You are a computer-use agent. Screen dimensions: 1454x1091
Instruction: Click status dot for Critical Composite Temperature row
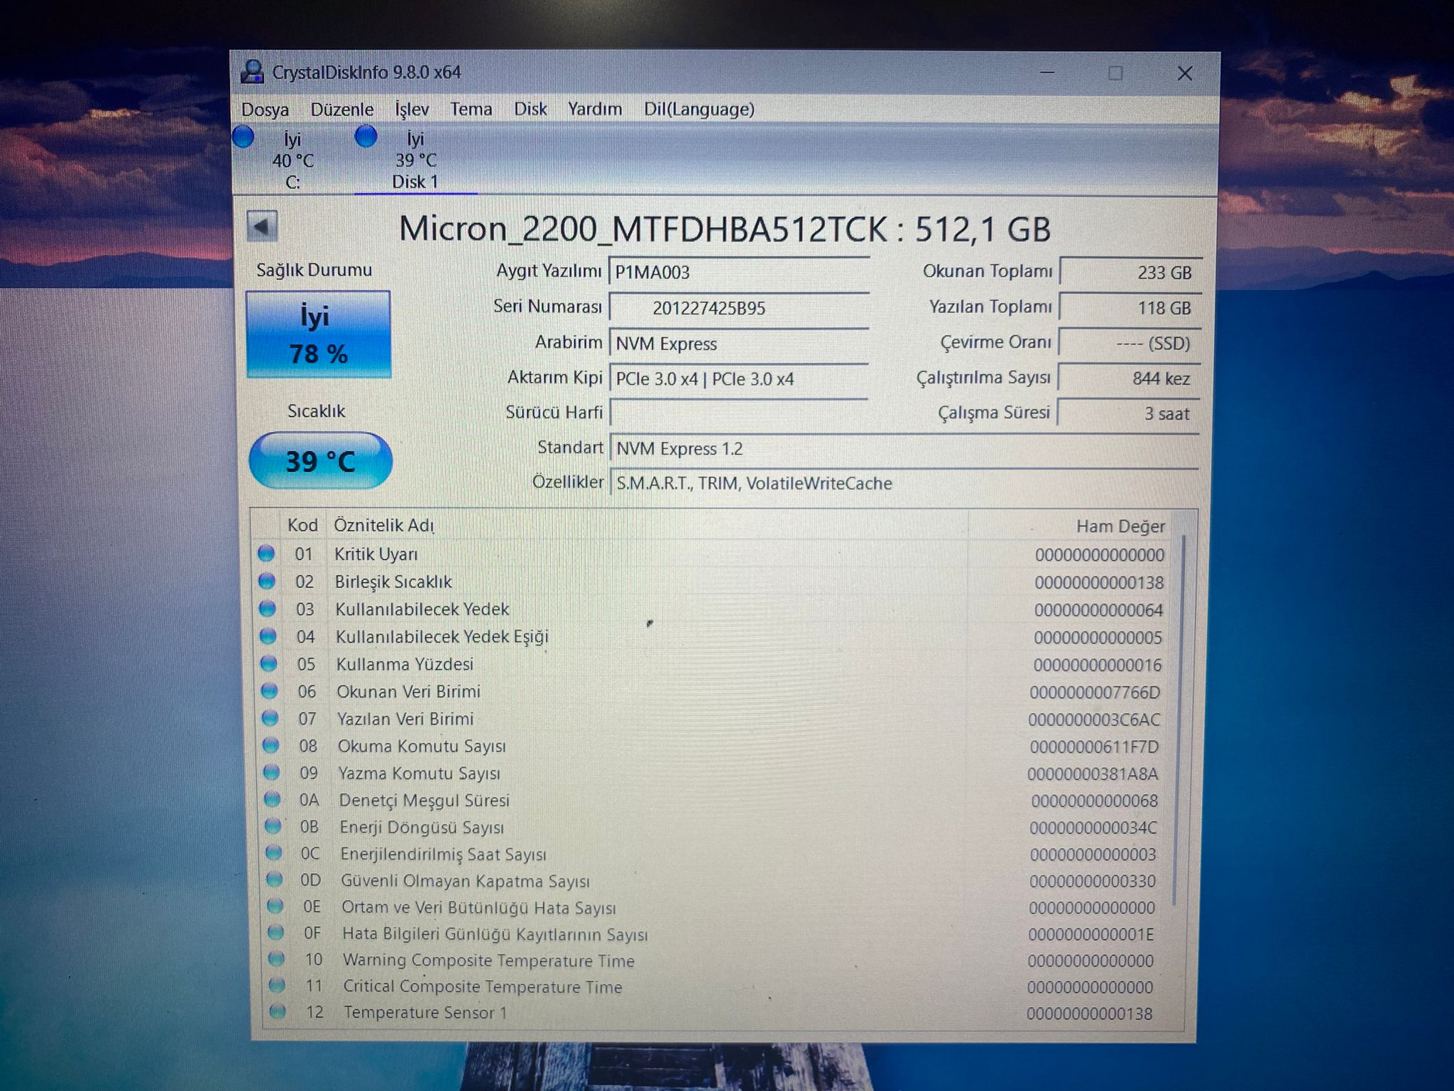(278, 985)
